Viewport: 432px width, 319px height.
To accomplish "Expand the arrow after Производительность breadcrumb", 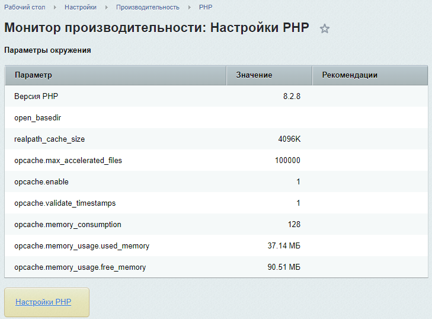I will tap(189, 7).
